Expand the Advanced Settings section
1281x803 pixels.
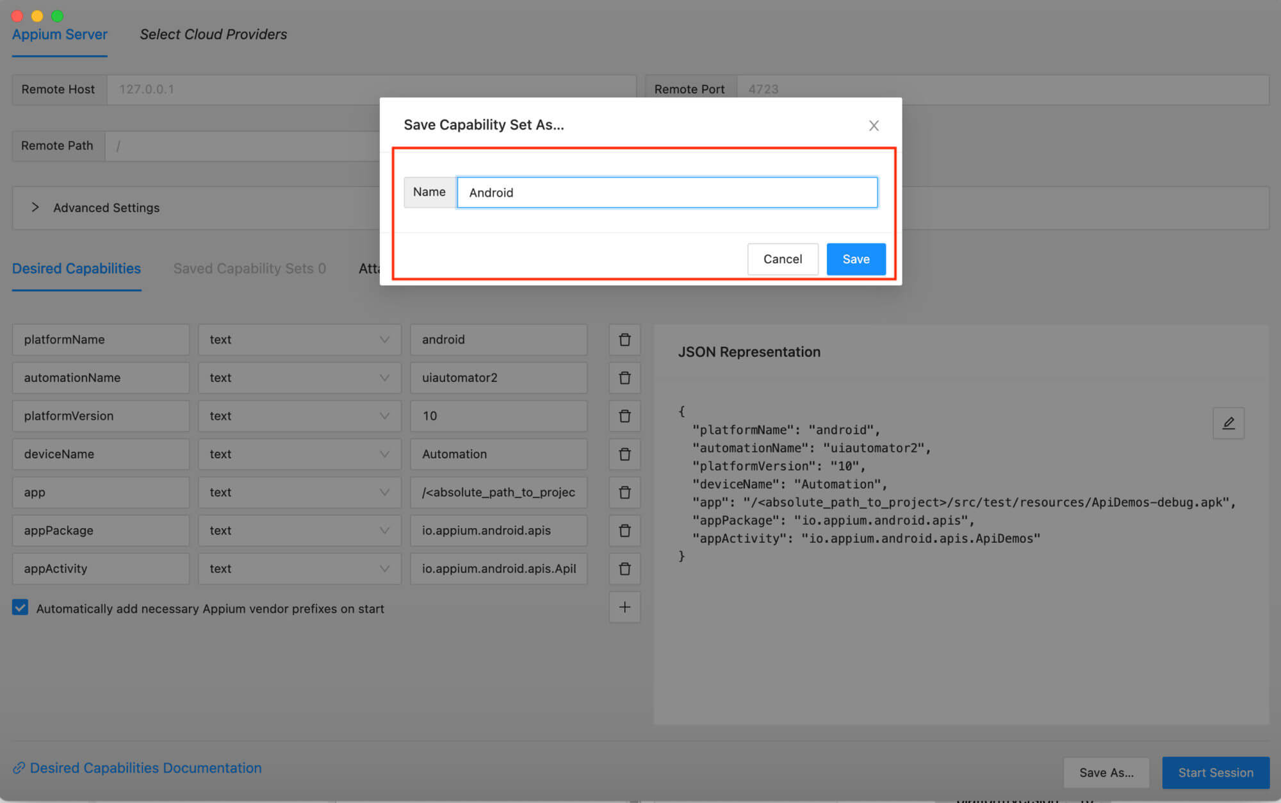pos(106,208)
